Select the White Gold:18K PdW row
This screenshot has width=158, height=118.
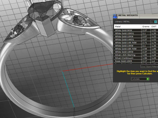136,49
